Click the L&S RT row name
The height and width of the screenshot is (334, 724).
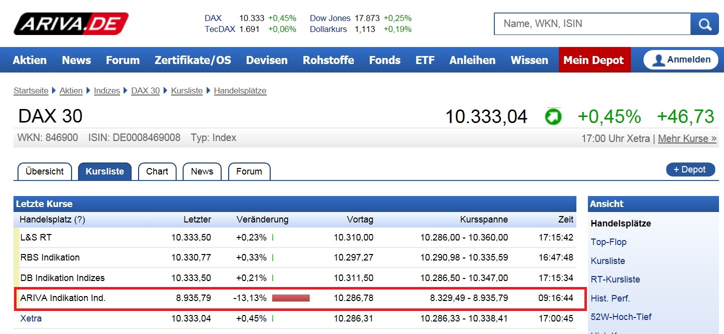click(x=36, y=237)
